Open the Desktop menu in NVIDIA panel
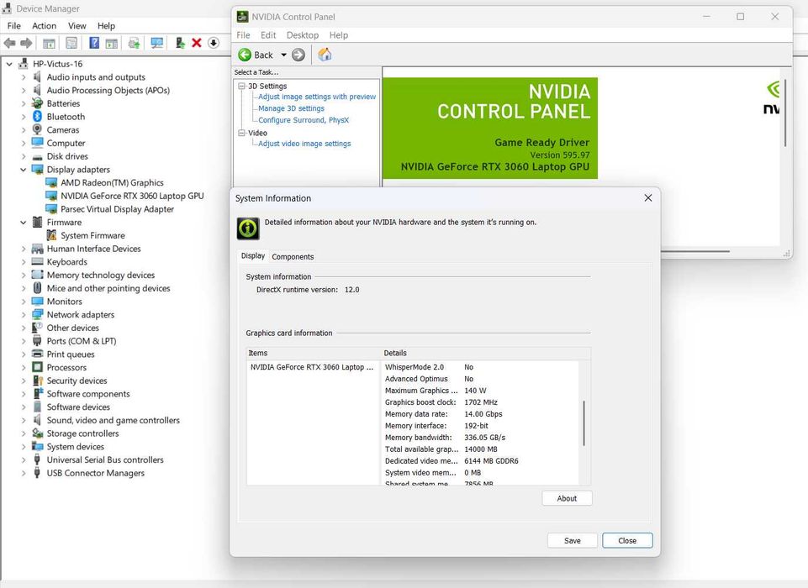Image resolution: width=808 pixels, height=588 pixels. click(303, 35)
